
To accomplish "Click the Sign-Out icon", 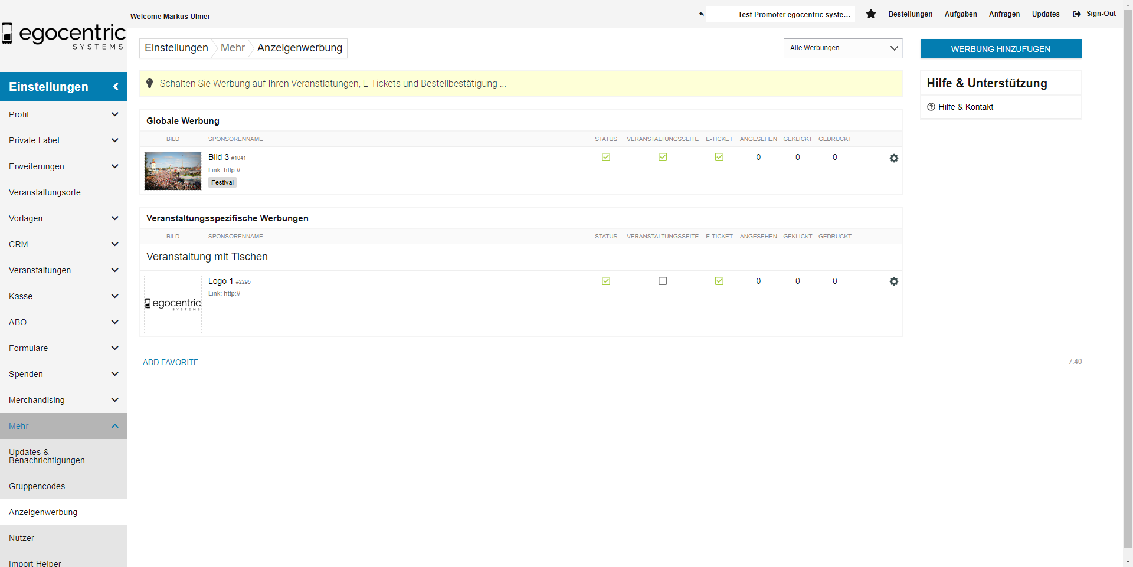I will pos(1077,14).
